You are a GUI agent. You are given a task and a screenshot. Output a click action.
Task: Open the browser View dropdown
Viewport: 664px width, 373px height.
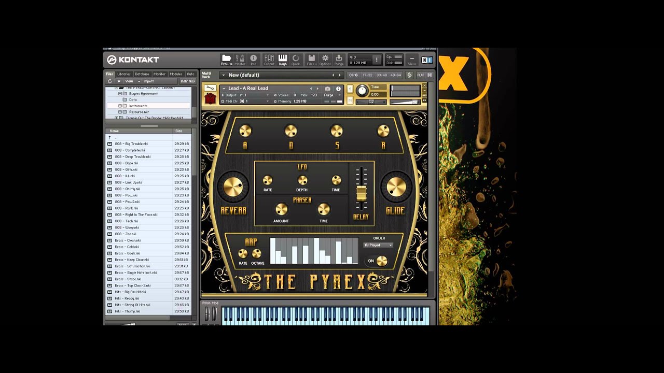pyautogui.click(x=131, y=81)
